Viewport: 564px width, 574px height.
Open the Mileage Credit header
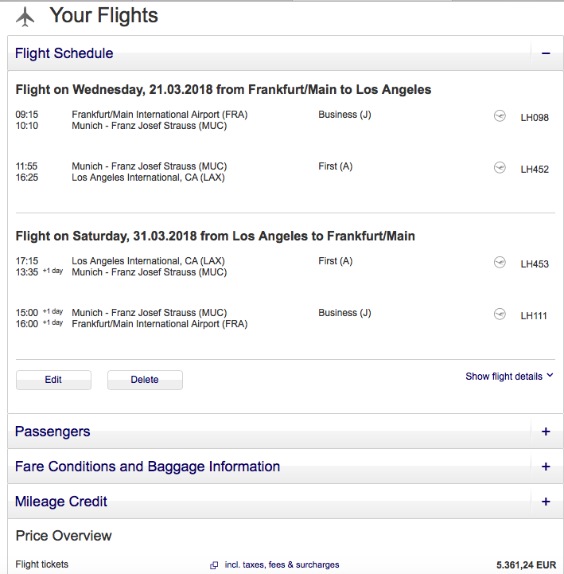tap(61, 502)
